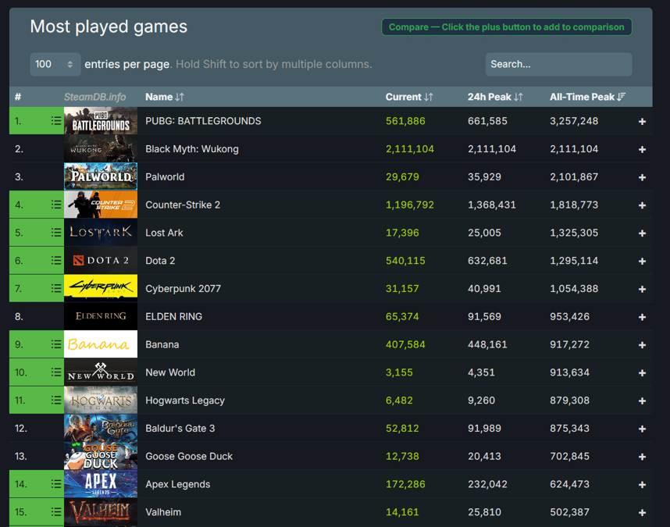Add Banana to comparison with plus icon
This screenshot has width=670, height=527.
click(642, 345)
